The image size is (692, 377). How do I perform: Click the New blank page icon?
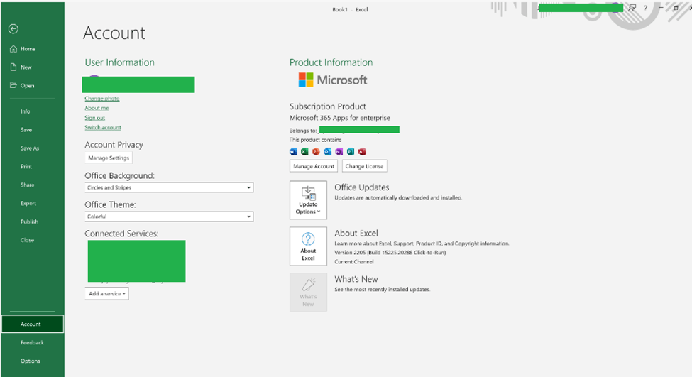[13, 67]
